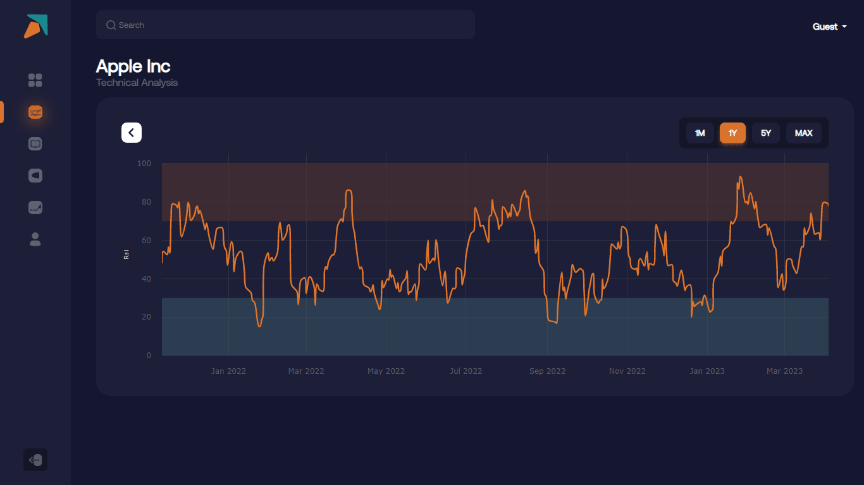864x485 pixels.
Task: Click the 40 y-axis value
Action: [x=147, y=279]
